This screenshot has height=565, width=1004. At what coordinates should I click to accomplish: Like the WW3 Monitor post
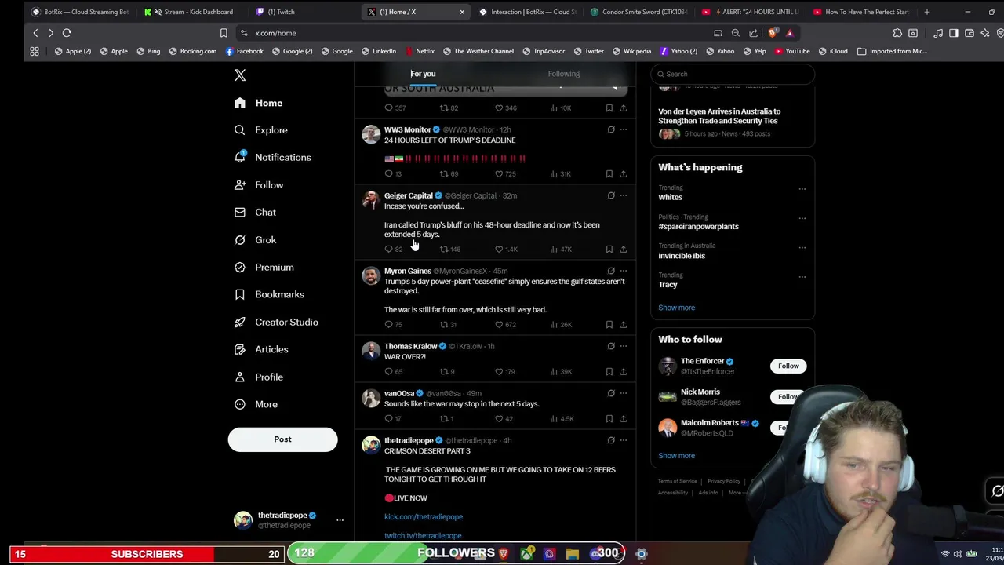505,173
